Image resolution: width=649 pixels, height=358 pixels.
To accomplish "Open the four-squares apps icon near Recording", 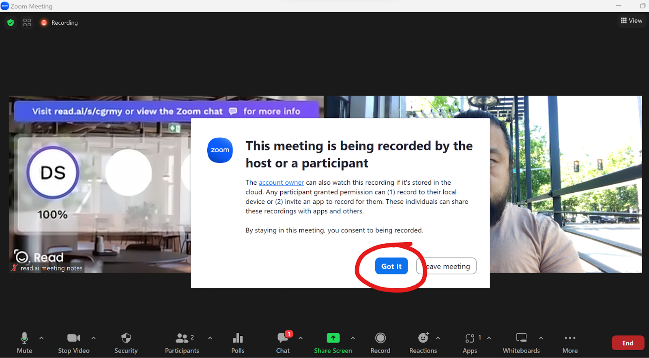I will 27,23.
